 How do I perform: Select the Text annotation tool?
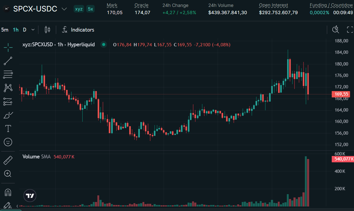8,129
